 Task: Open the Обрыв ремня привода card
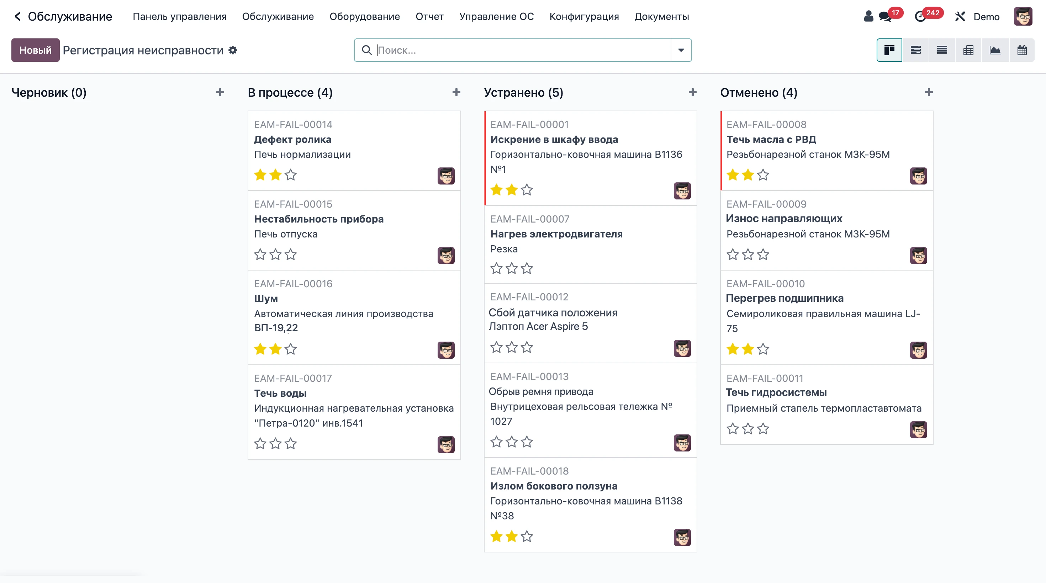pyautogui.click(x=590, y=410)
